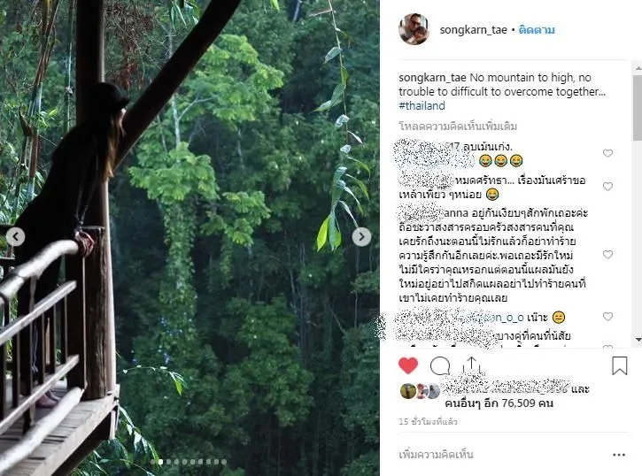This screenshot has height=476, width=642.
Task: Open songkarn_tae profile picture avatar
Action: click(414, 29)
